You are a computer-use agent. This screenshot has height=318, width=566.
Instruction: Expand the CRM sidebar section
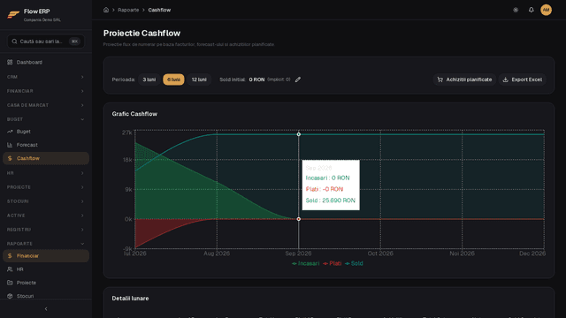point(46,77)
